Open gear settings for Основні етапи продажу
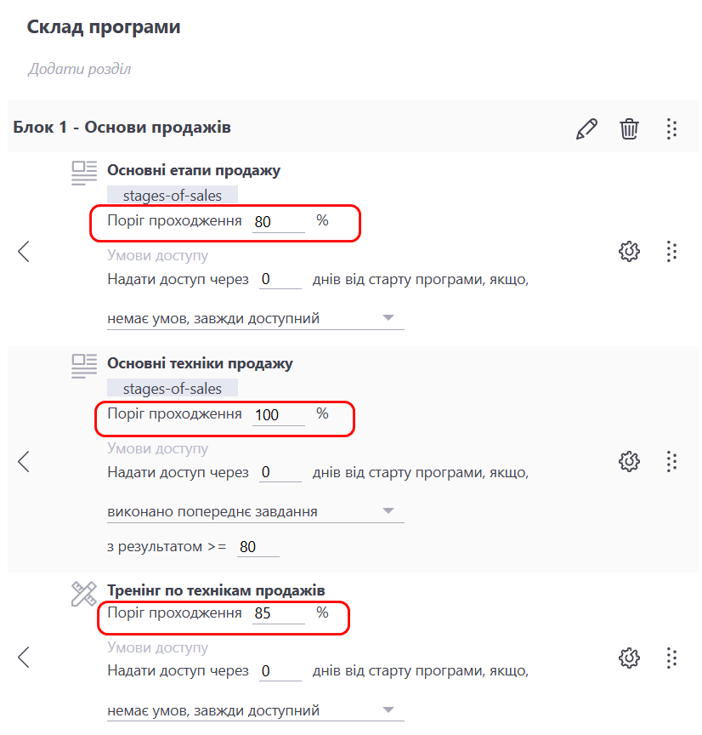This screenshot has height=735, width=702. coord(629,251)
